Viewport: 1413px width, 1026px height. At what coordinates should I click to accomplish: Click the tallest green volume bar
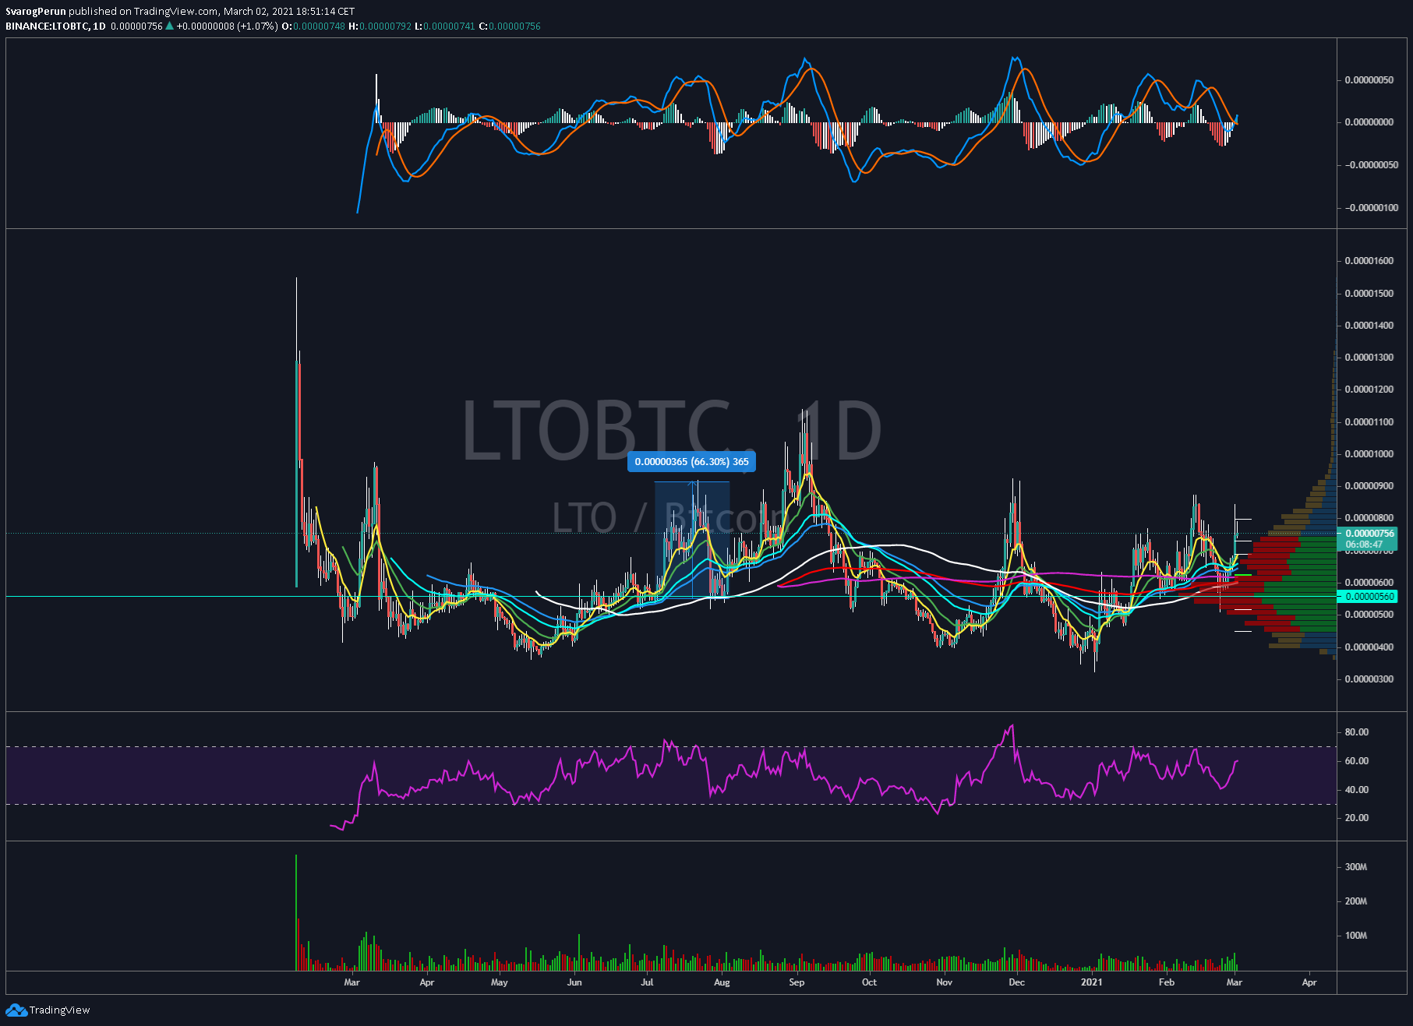pyautogui.click(x=296, y=912)
